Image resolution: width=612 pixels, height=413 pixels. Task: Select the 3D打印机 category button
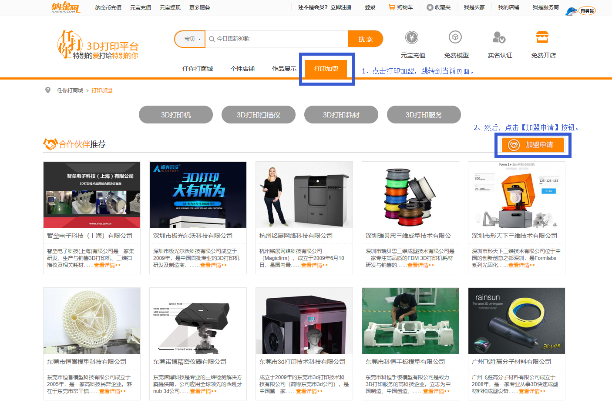coord(176,115)
